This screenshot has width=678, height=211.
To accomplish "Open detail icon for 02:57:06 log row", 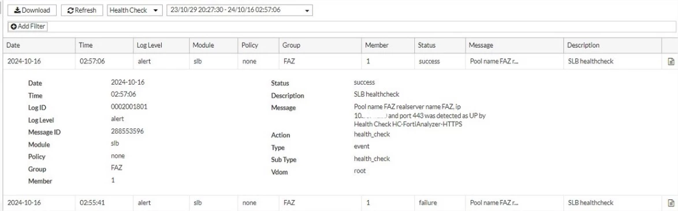I will coord(670,62).
